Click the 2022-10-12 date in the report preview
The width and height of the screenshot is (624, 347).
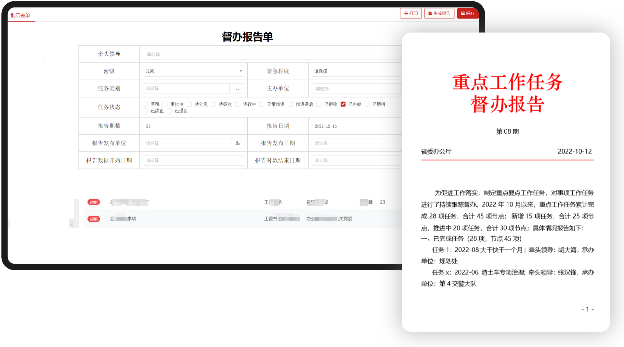pos(575,151)
